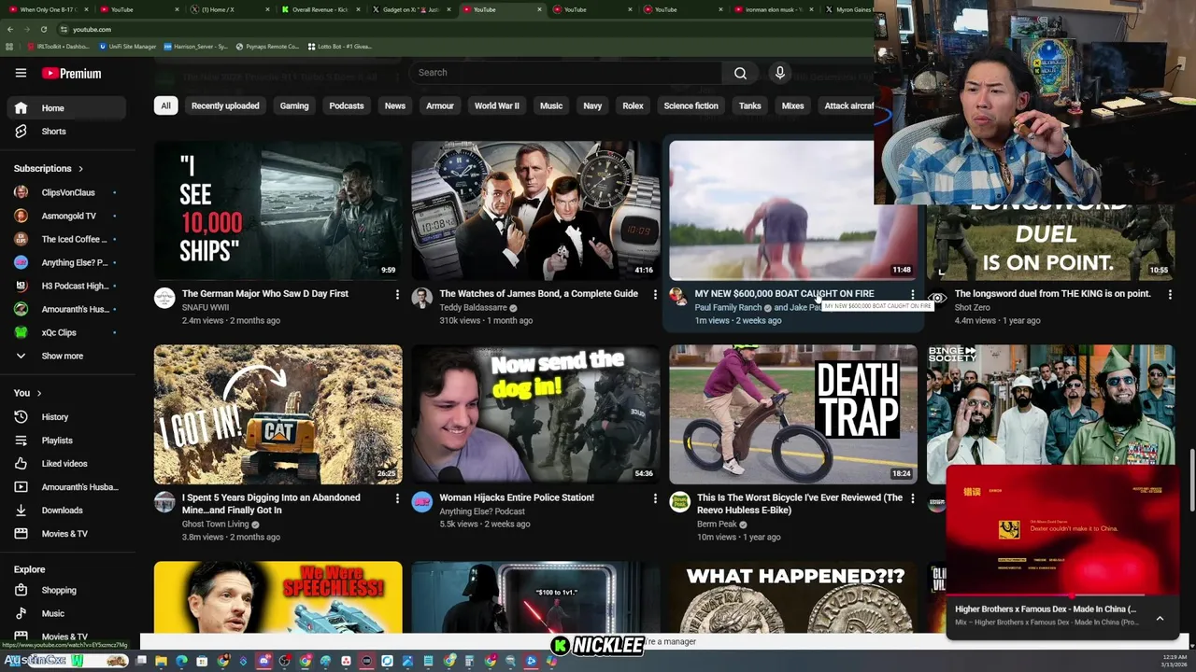Open options menu for Abandoned Mine video
The width and height of the screenshot is (1196, 672).
click(397, 499)
